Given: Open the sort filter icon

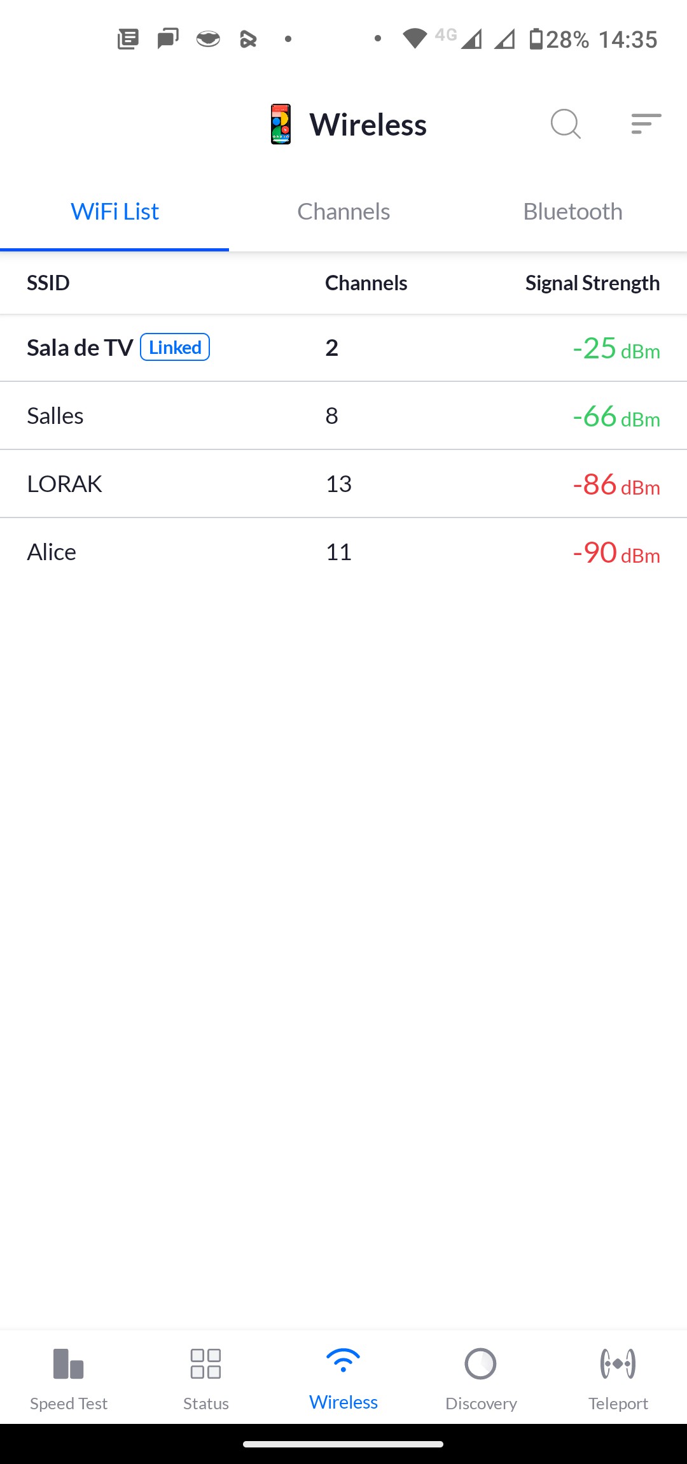Looking at the screenshot, I should point(646,123).
